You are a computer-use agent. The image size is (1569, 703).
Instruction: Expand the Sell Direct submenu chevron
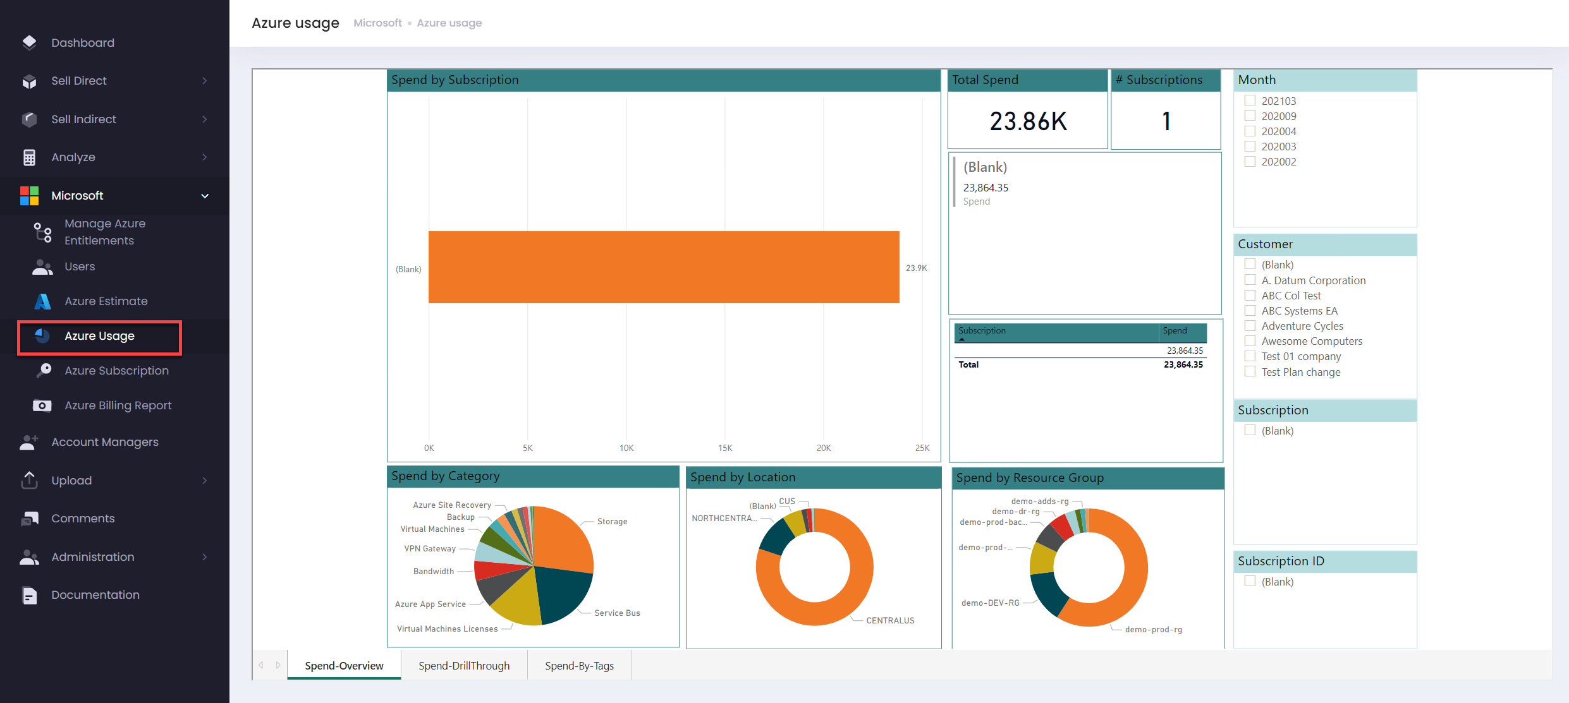click(205, 81)
